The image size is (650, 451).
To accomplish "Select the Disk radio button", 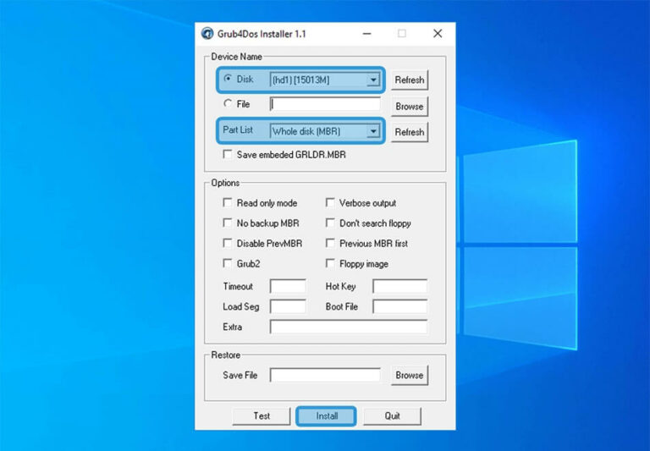I will 228,78.
